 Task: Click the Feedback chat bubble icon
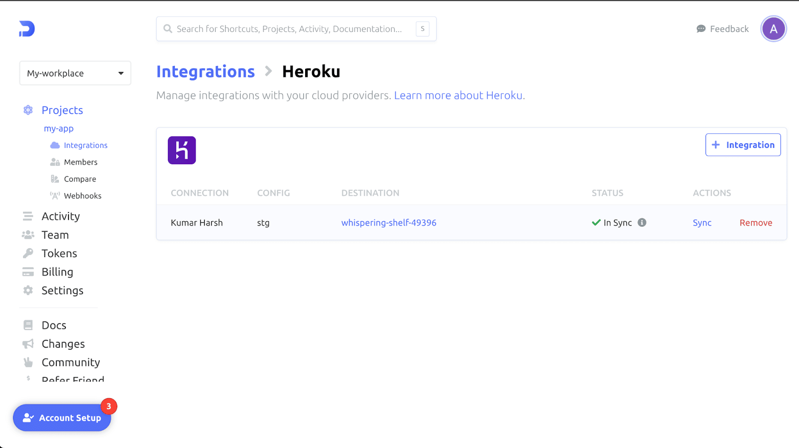click(701, 29)
